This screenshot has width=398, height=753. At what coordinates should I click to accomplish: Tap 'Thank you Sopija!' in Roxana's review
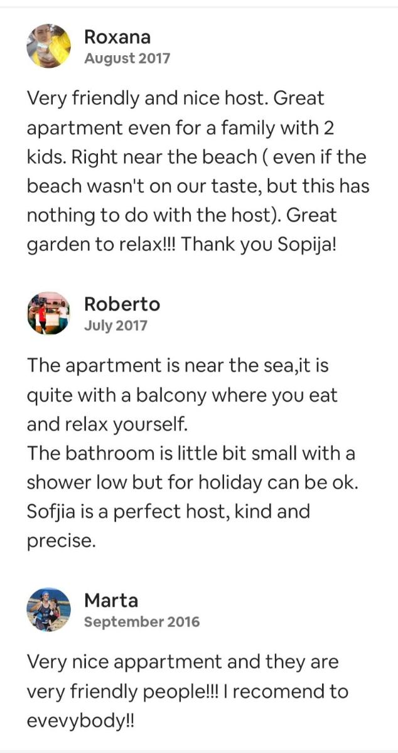tap(259, 245)
